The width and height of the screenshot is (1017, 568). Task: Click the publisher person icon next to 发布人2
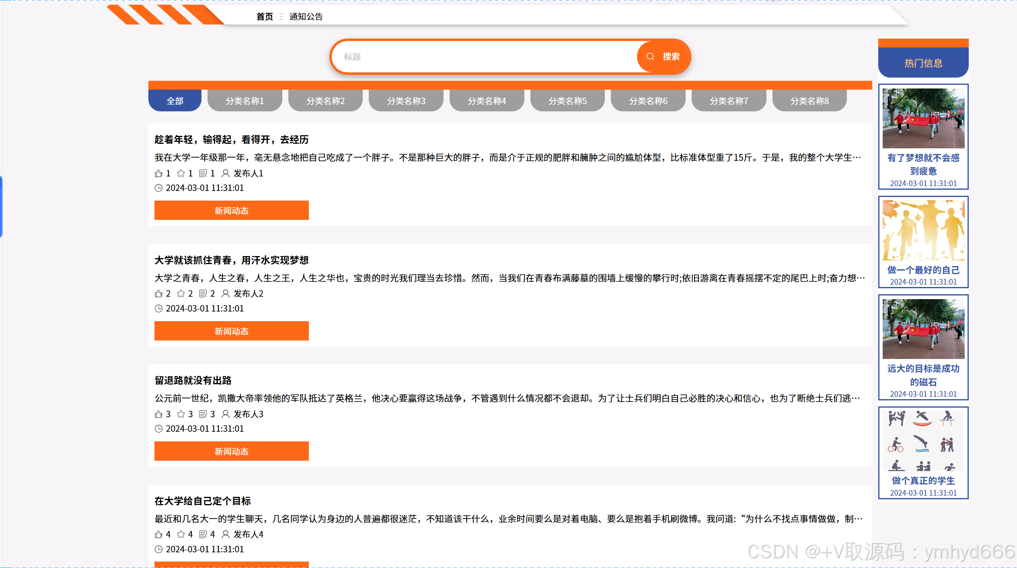click(226, 294)
